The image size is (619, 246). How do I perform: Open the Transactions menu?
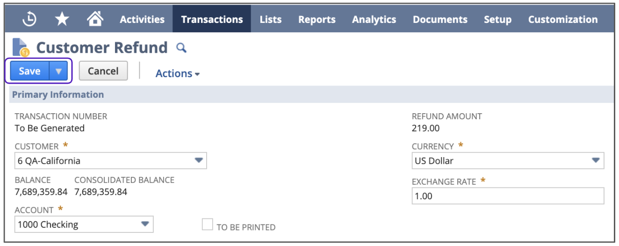[x=212, y=19]
